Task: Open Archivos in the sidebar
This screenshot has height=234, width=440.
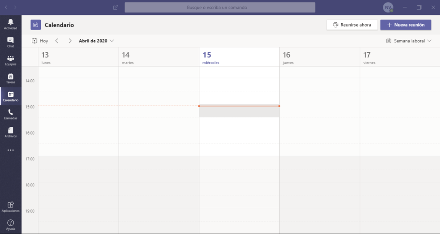Action: click(x=10, y=132)
